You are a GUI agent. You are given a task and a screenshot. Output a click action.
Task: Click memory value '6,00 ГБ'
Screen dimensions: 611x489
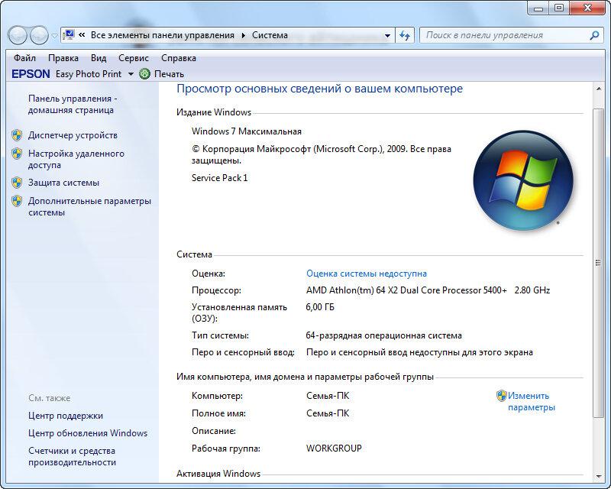click(x=320, y=307)
